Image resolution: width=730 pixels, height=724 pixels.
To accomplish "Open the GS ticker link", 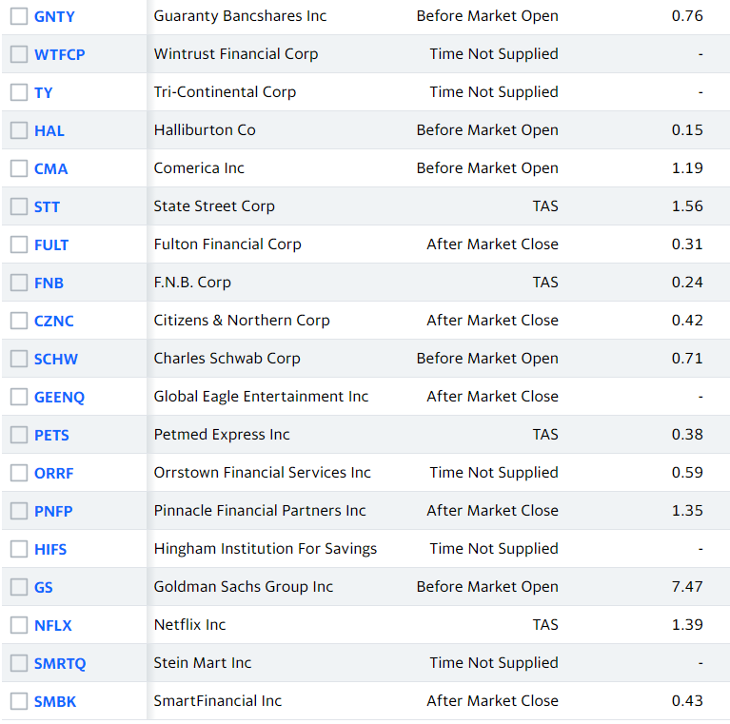I will coord(43,587).
